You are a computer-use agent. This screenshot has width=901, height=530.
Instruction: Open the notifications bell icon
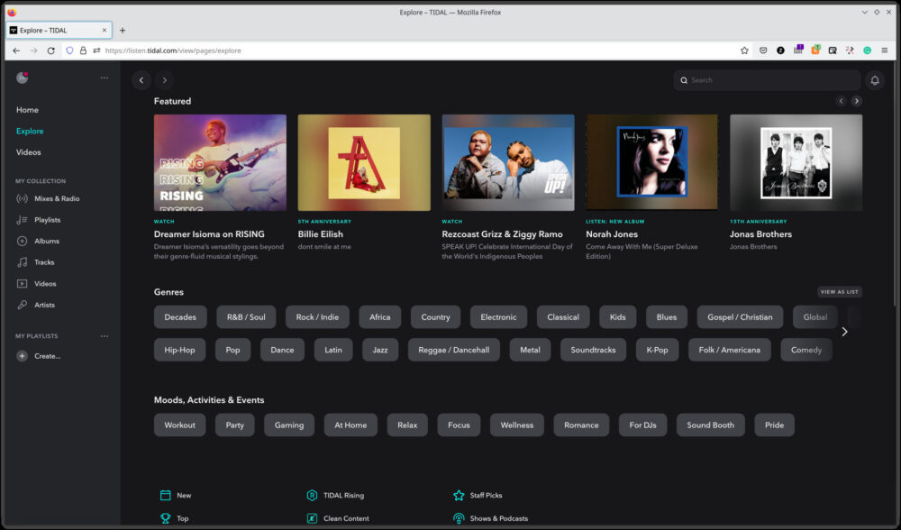[875, 80]
